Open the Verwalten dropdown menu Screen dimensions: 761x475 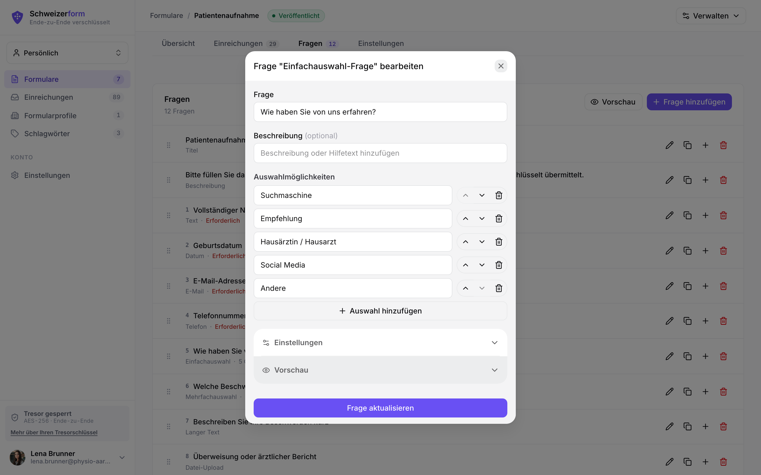click(x=711, y=16)
